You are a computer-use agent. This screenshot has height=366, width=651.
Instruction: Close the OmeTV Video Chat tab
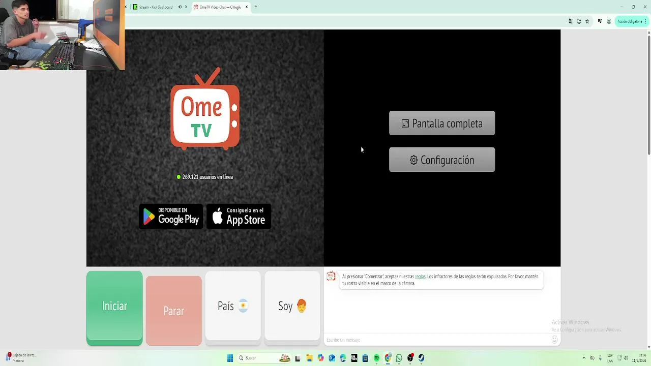(247, 7)
